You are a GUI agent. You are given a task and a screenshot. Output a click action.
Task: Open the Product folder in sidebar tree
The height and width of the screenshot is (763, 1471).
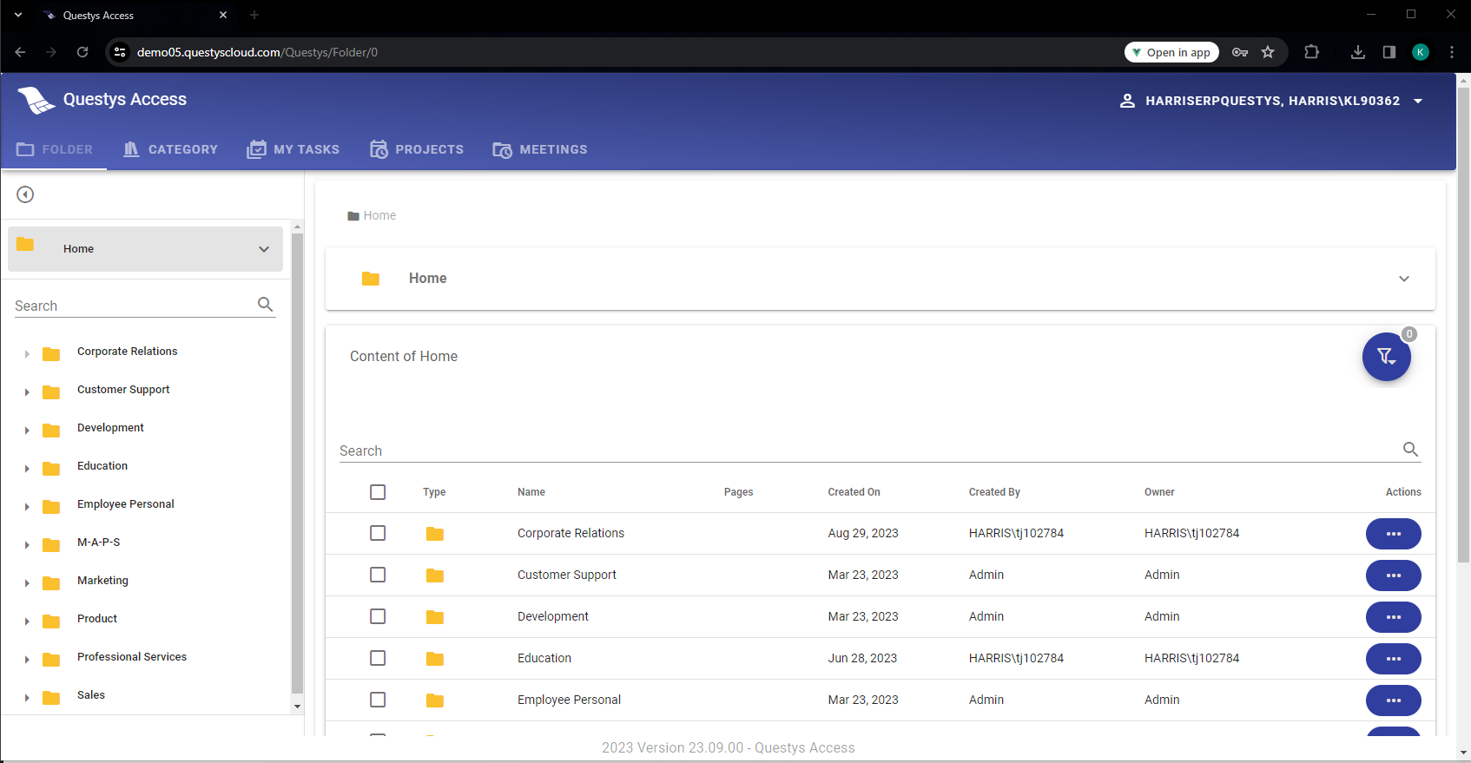click(x=97, y=619)
